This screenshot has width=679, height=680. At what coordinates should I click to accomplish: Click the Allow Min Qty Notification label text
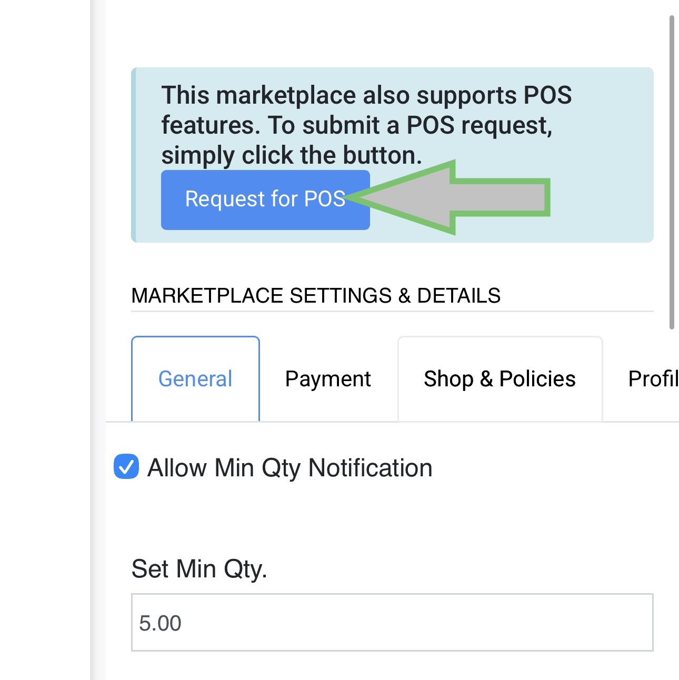[289, 468]
